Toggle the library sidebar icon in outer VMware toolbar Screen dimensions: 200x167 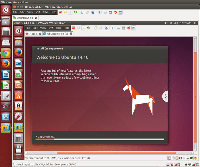pos(100,12)
